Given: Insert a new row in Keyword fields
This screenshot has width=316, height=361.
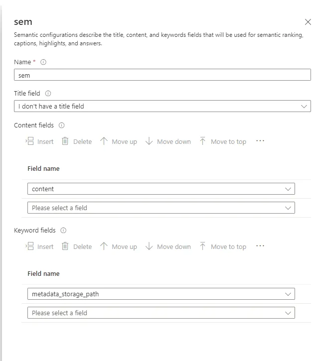Looking at the screenshot, I should click(x=39, y=246).
